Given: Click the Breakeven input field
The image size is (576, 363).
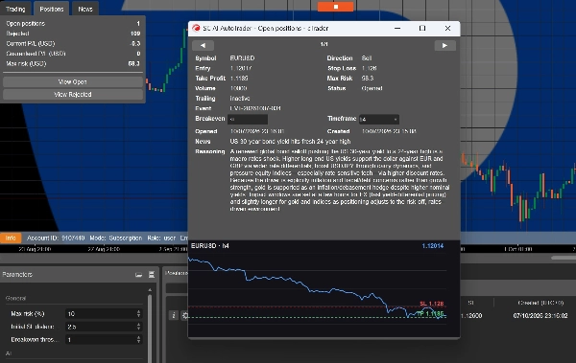Looking at the screenshot, I should tap(248, 119).
